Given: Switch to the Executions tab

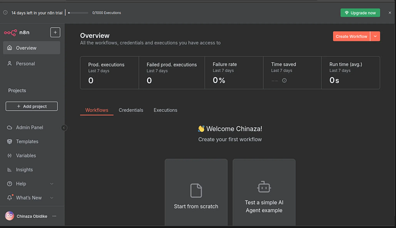Looking at the screenshot, I should point(165,110).
